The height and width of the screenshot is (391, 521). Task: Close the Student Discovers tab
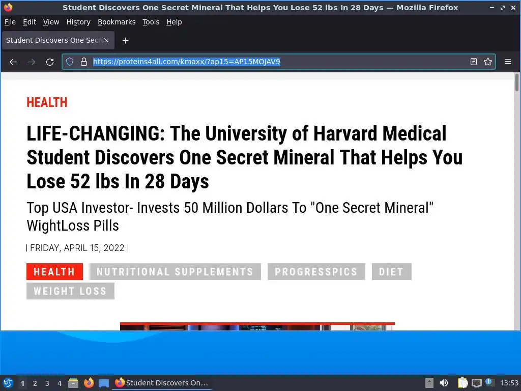coord(106,40)
